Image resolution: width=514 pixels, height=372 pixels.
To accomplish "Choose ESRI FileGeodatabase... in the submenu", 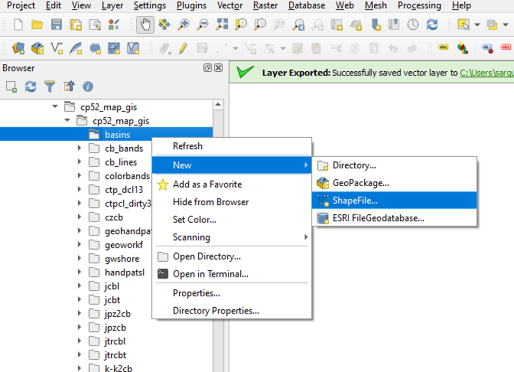I will click(394, 218).
